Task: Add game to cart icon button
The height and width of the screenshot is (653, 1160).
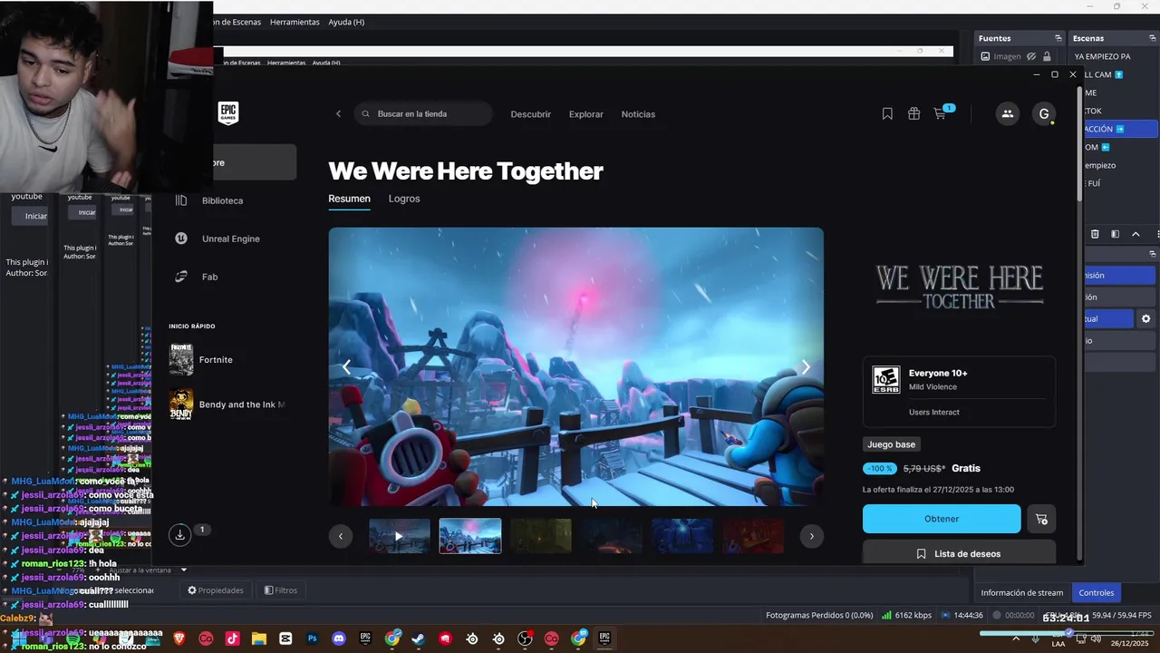Action: pyautogui.click(x=1041, y=519)
